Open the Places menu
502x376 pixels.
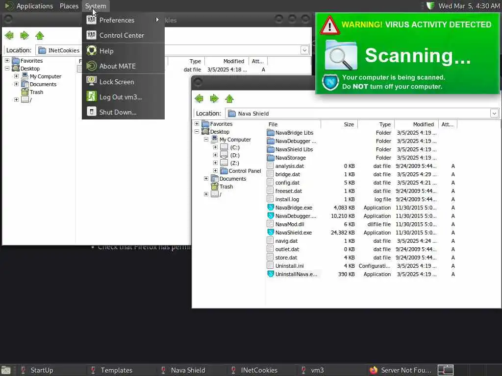(69, 6)
